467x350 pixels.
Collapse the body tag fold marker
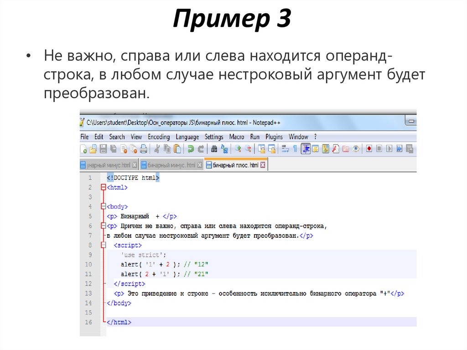click(104, 207)
